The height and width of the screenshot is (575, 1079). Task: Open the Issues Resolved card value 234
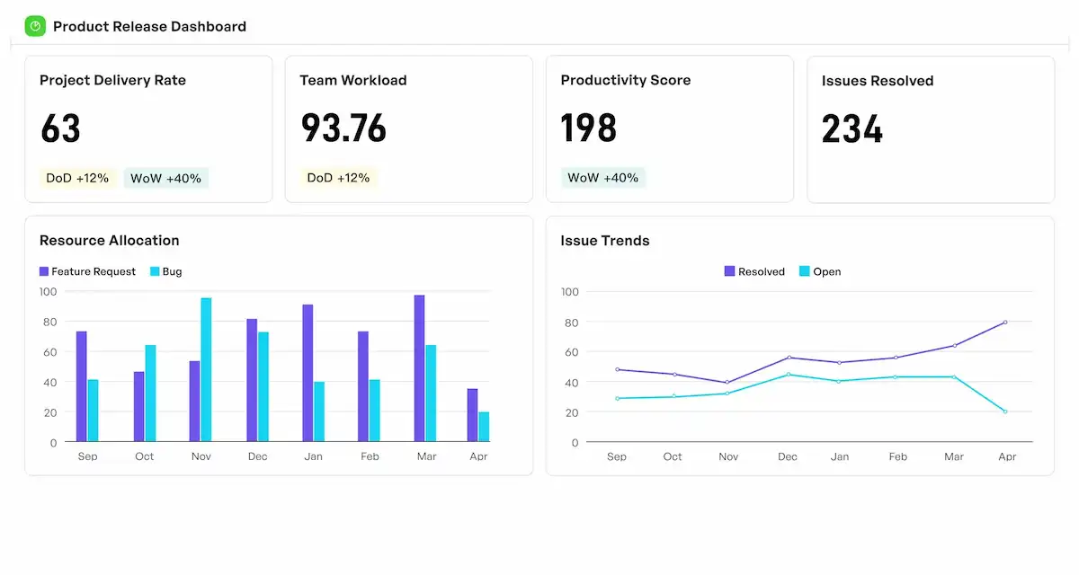coord(852,129)
